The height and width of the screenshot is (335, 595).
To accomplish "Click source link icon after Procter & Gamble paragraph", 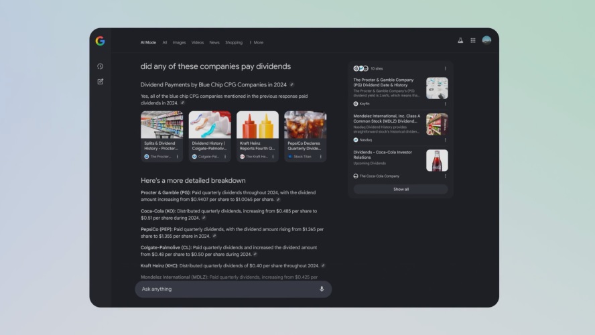I will point(278,200).
